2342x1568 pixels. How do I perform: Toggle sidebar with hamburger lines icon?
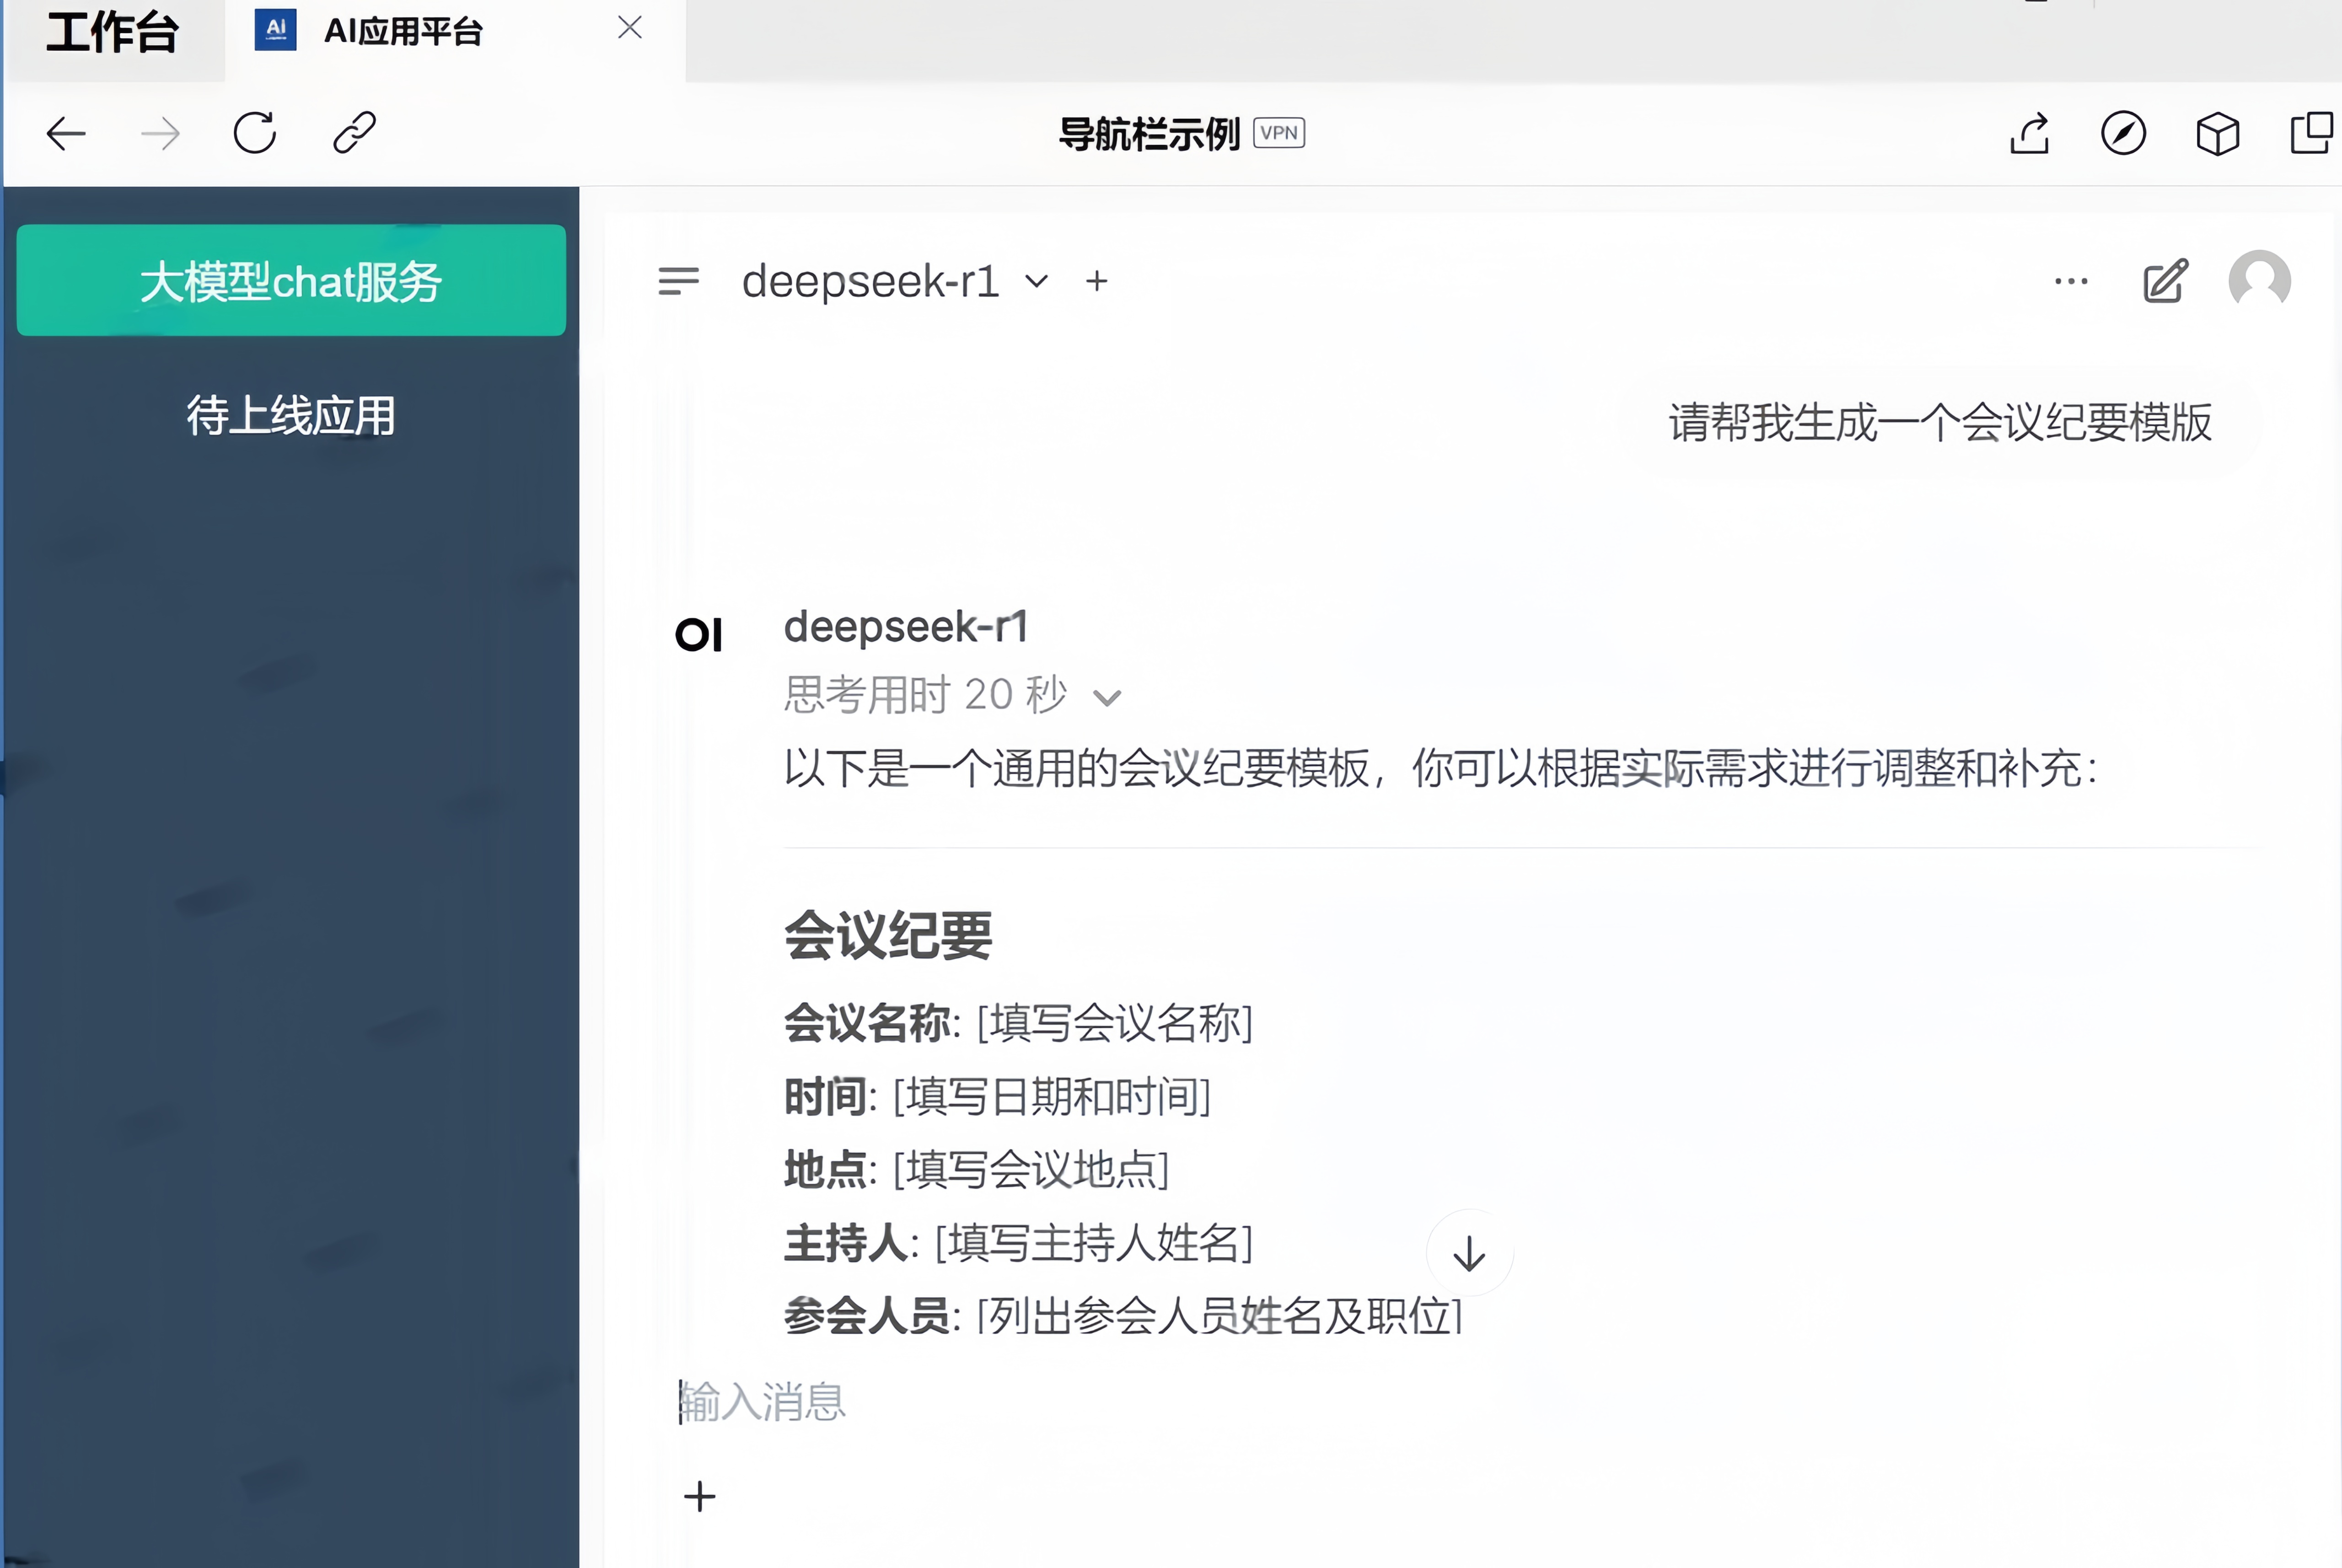tap(678, 281)
